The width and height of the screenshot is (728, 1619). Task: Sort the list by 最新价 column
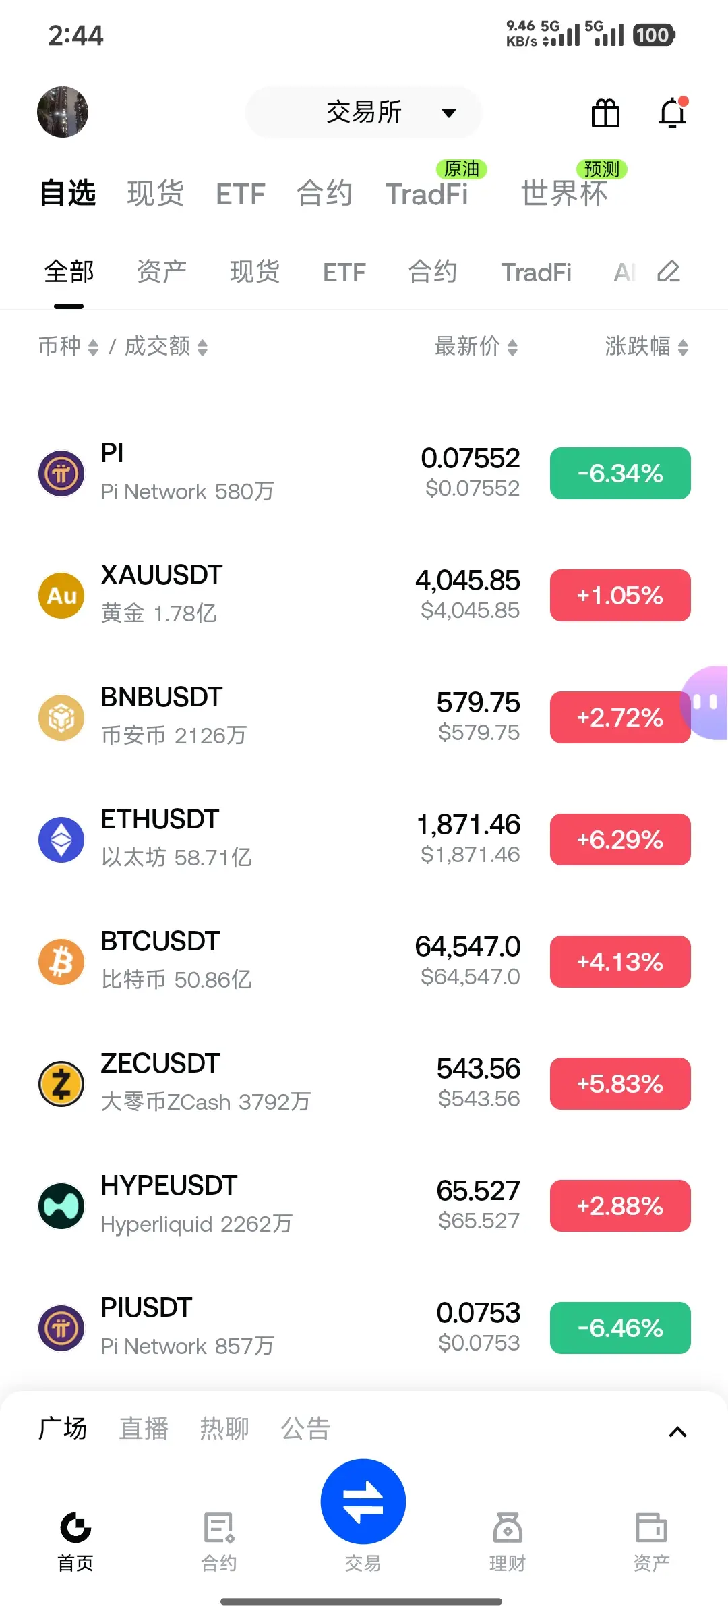(477, 346)
